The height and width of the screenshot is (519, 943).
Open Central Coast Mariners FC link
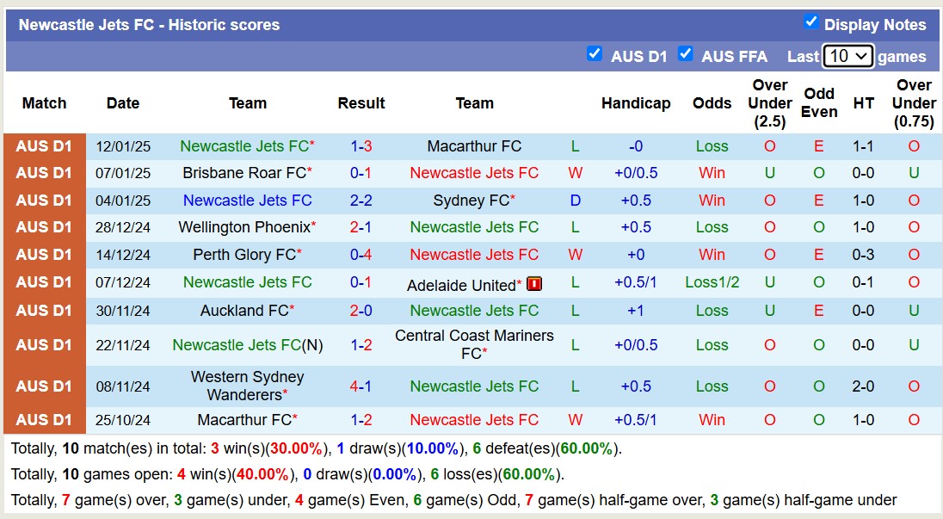click(x=474, y=344)
